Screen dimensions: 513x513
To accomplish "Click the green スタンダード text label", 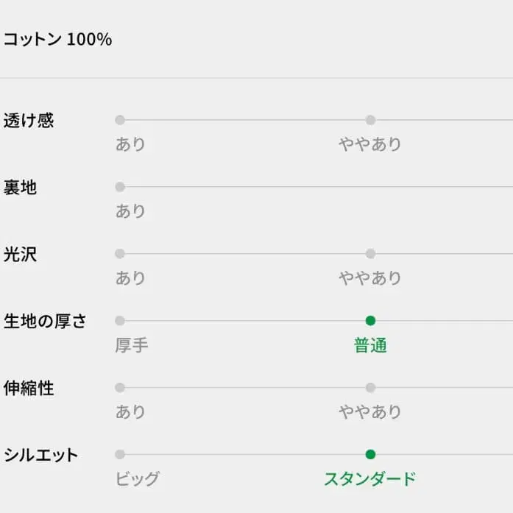I will 370,479.
